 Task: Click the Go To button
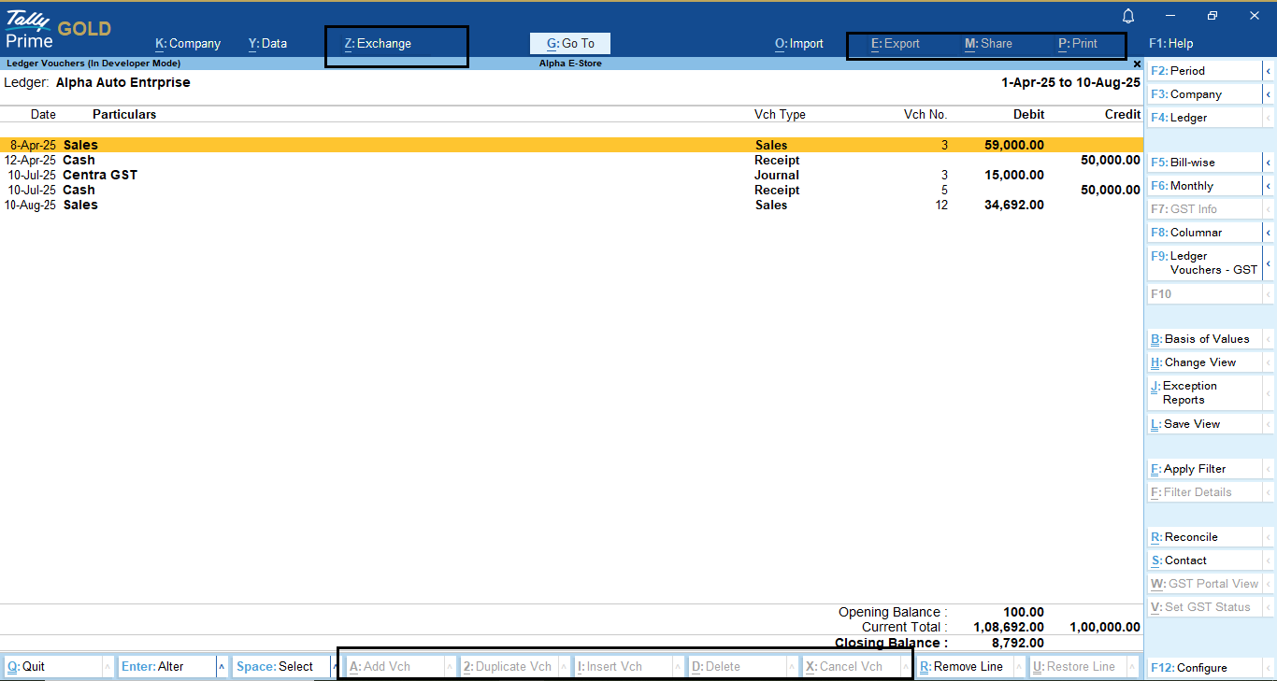coord(570,44)
